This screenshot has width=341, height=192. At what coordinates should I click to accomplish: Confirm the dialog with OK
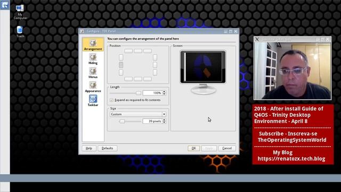[193, 148]
